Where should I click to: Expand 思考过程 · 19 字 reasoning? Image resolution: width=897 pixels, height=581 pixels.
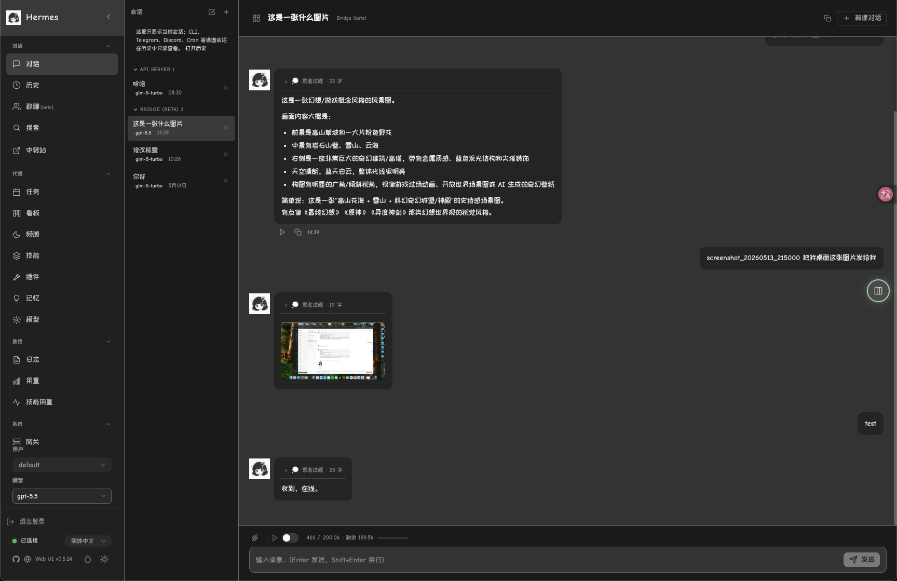click(313, 305)
